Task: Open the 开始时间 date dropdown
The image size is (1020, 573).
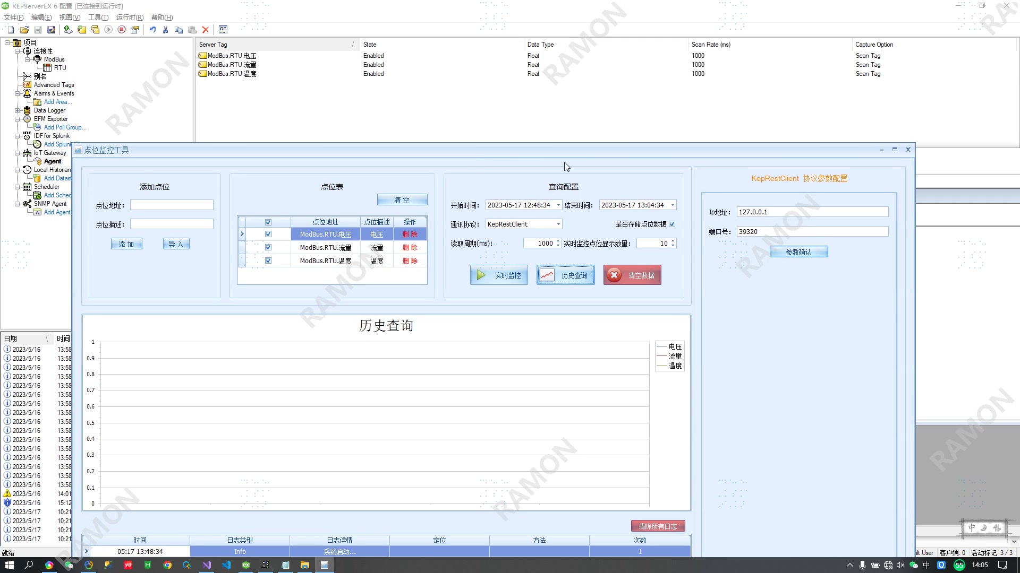Action: pos(558,205)
